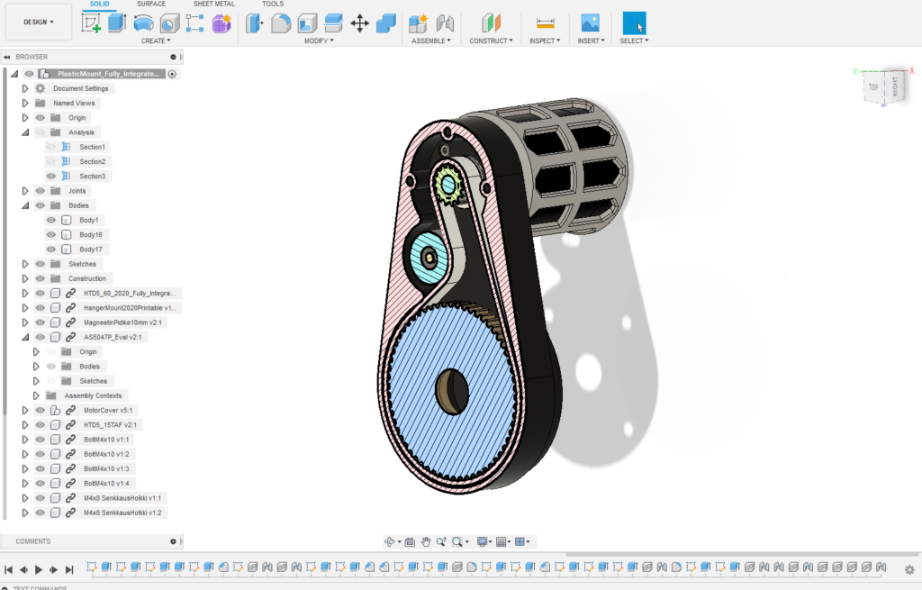922x590 pixels.
Task: Click the Orbit icon in the navigation bar
Action: [x=391, y=542]
